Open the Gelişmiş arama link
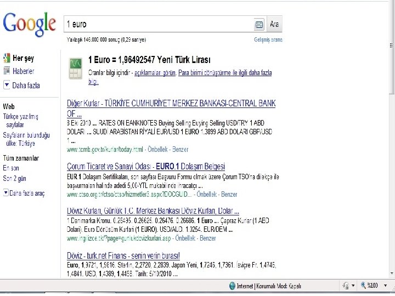Image resolution: width=395 pixels, height=296 pixels. pos(268,39)
